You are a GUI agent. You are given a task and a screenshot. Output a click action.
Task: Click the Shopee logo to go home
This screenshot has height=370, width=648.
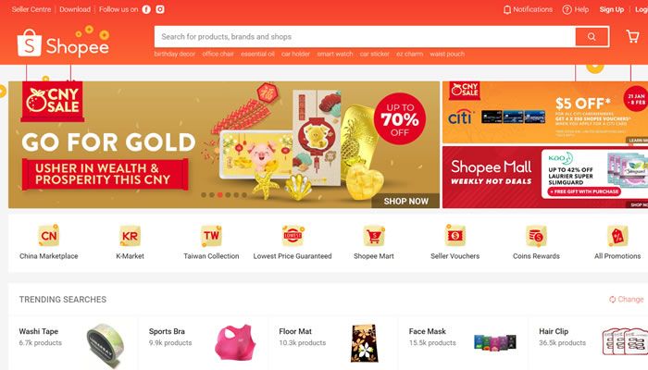(x=63, y=43)
